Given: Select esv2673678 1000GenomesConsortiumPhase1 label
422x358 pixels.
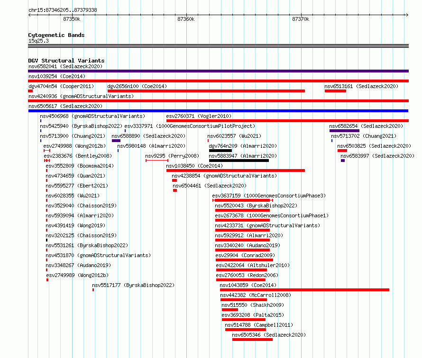Looking at the screenshot, I should tap(272, 215).
